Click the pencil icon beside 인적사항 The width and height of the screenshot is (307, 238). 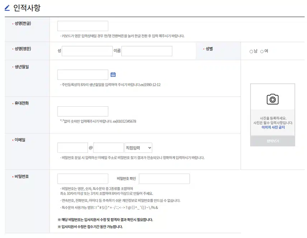(x=7, y=8)
